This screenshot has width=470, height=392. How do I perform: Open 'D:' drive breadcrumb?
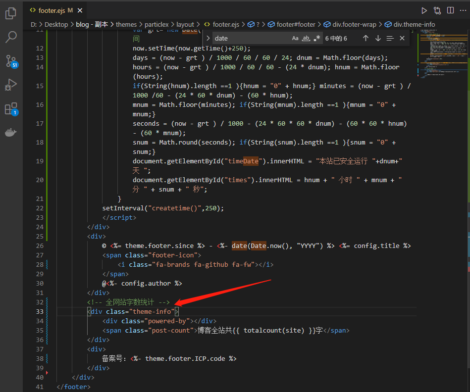pyautogui.click(x=34, y=25)
